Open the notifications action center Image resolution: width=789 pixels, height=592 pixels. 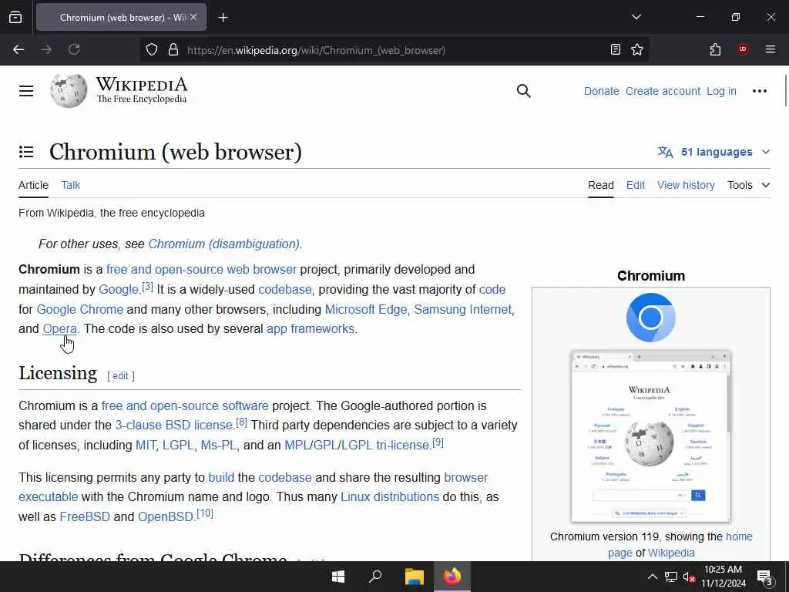coord(764,577)
